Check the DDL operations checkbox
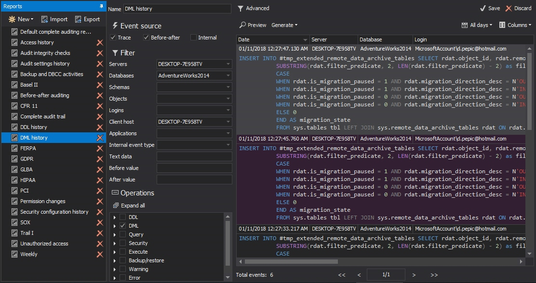 coord(123,217)
